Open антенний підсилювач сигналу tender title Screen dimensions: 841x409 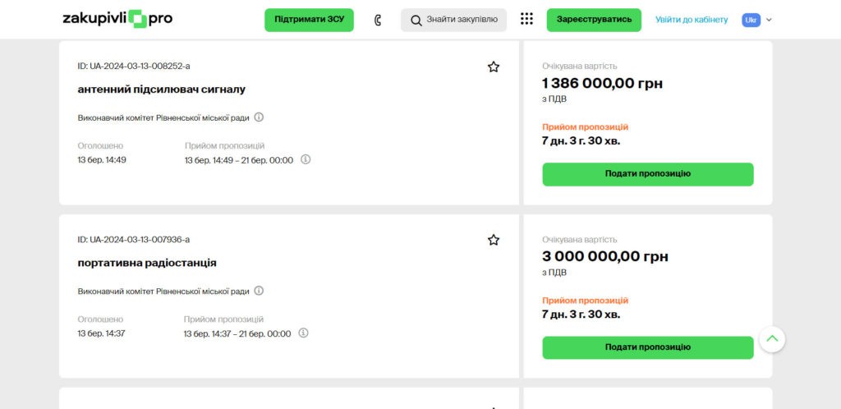161,89
